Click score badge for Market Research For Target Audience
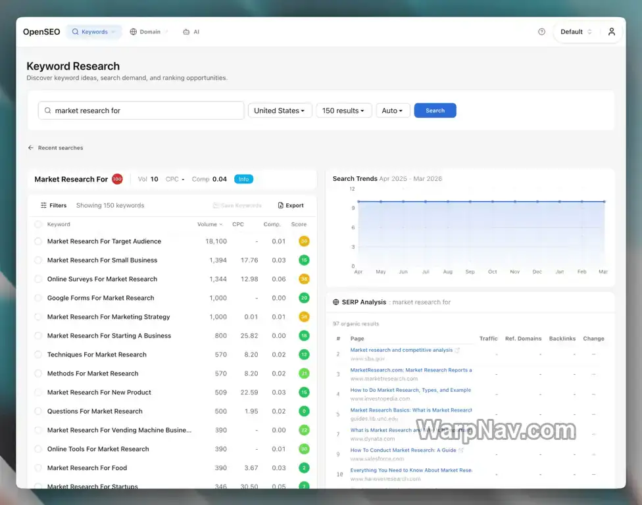 (x=304, y=241)
